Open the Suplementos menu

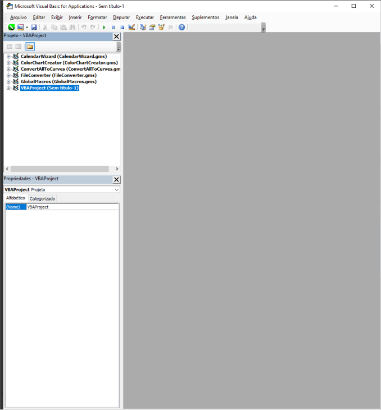[x=206, y=17]
